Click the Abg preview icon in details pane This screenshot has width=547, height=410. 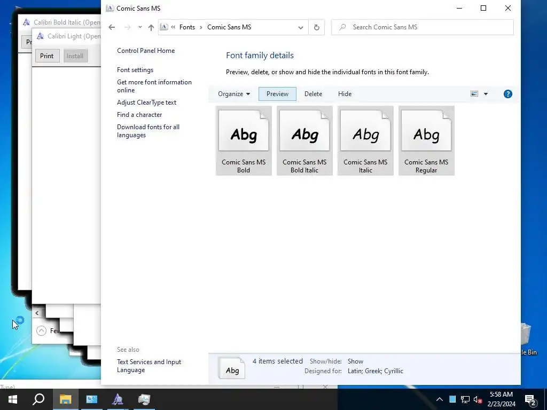tap(232, 368)
